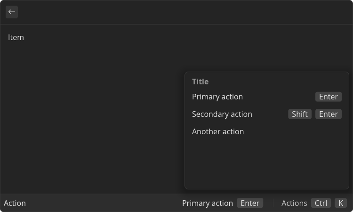Click the Enter key badge in the footer

pos(250,203)
